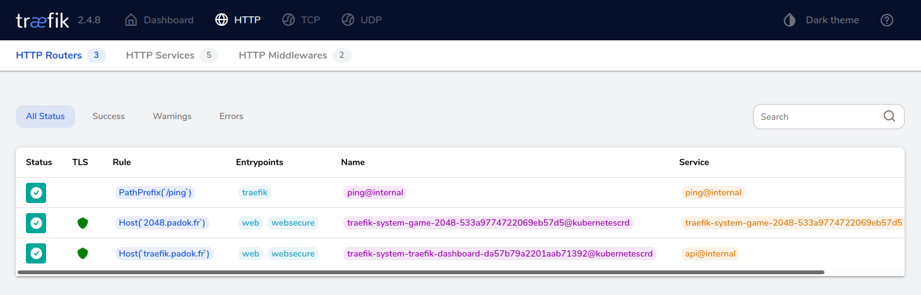Click the TLS column header
Image resolution: width=921 pixels, height=295 pixels.
tap(80, 163)
